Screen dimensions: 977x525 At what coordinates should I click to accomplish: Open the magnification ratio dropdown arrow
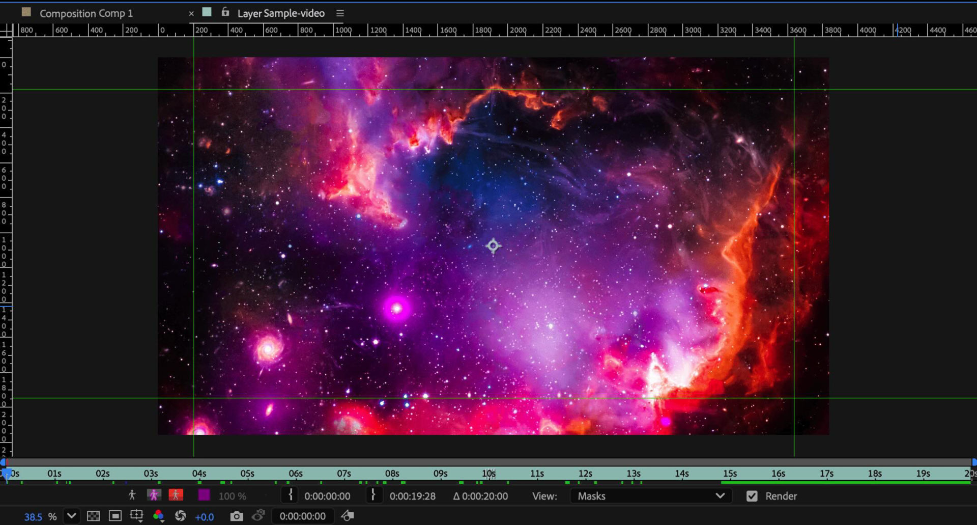pyautogui.click(x=72, y=516)
